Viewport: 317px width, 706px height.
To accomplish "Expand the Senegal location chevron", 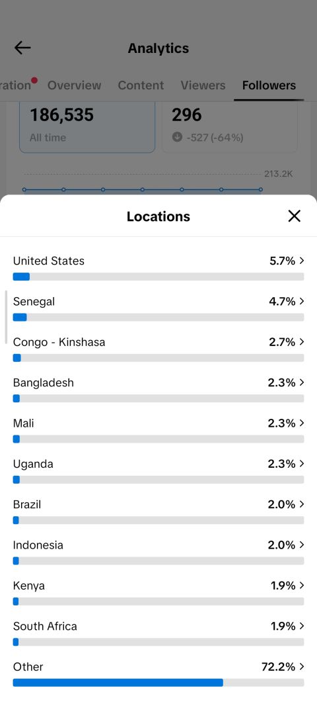I will tap(302, 301).
